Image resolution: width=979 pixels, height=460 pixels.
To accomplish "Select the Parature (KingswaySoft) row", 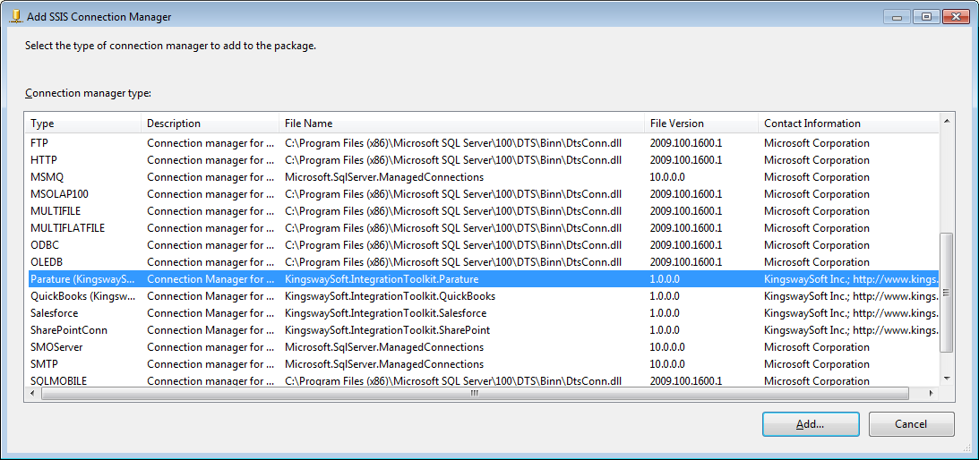I will (x=481, y=279).
